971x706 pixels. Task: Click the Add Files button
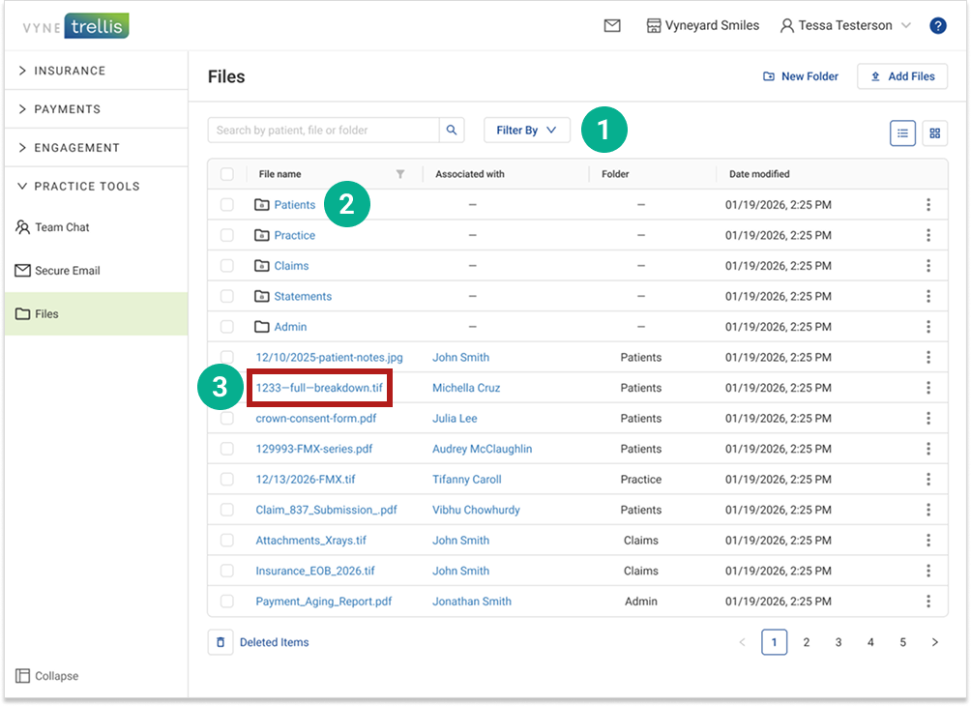(901, 76)
